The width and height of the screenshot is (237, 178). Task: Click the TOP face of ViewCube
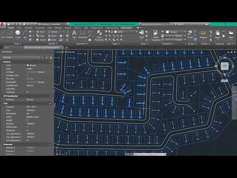tap(225, 66)
